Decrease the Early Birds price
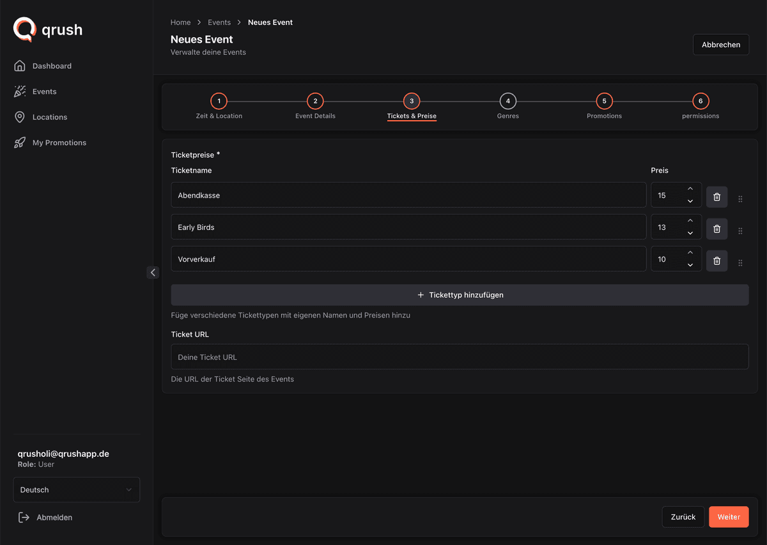Screen dimensions: 767x545 pos(690,233)
